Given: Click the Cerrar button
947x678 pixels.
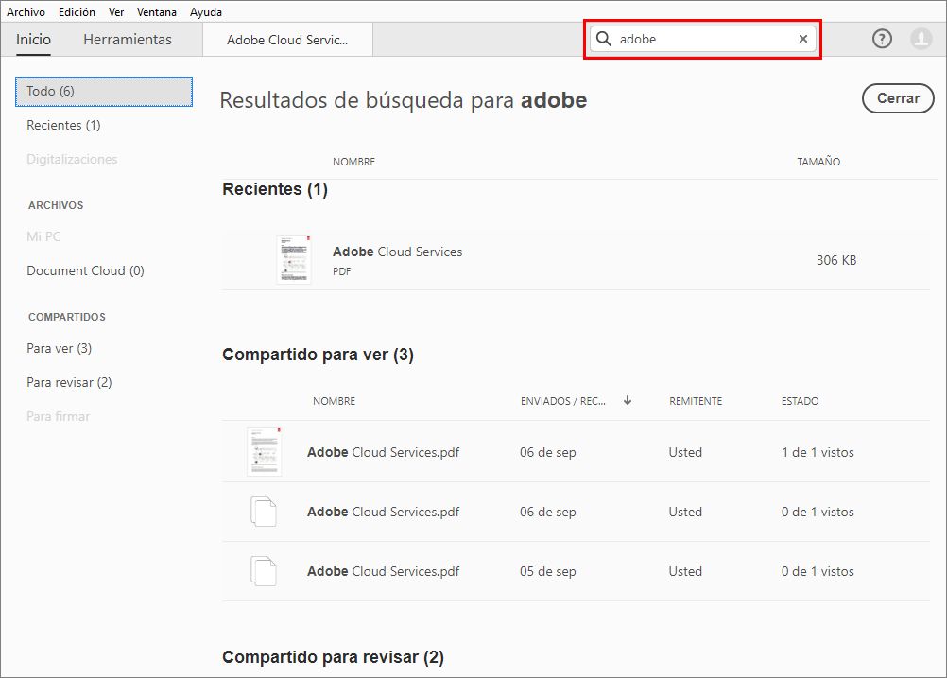Looking at the screenshot, I should coord(898,98).
